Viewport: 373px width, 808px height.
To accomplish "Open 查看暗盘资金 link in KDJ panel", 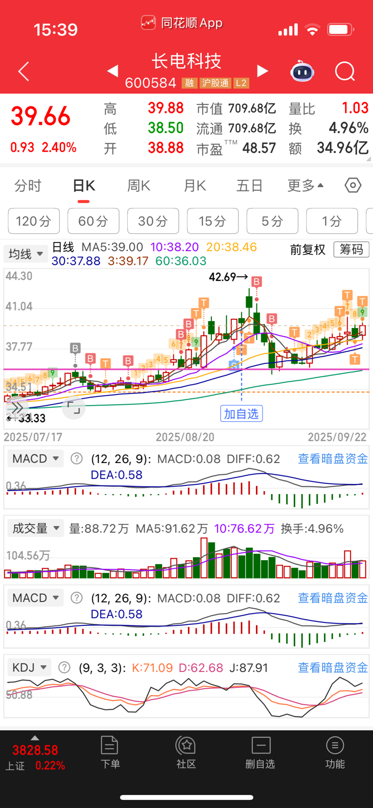I will (x=333, y=668).
